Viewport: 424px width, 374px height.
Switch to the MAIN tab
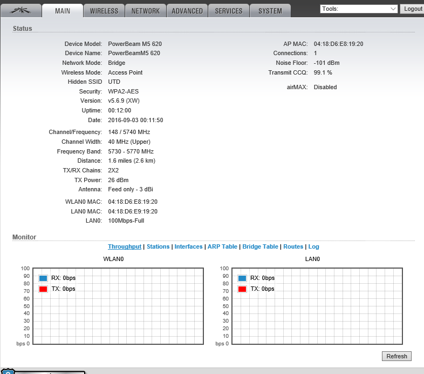tap(63, 11)
